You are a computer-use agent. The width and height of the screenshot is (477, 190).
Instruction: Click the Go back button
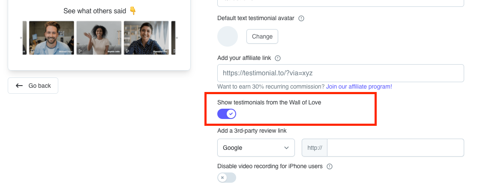[x=33, y=86]
